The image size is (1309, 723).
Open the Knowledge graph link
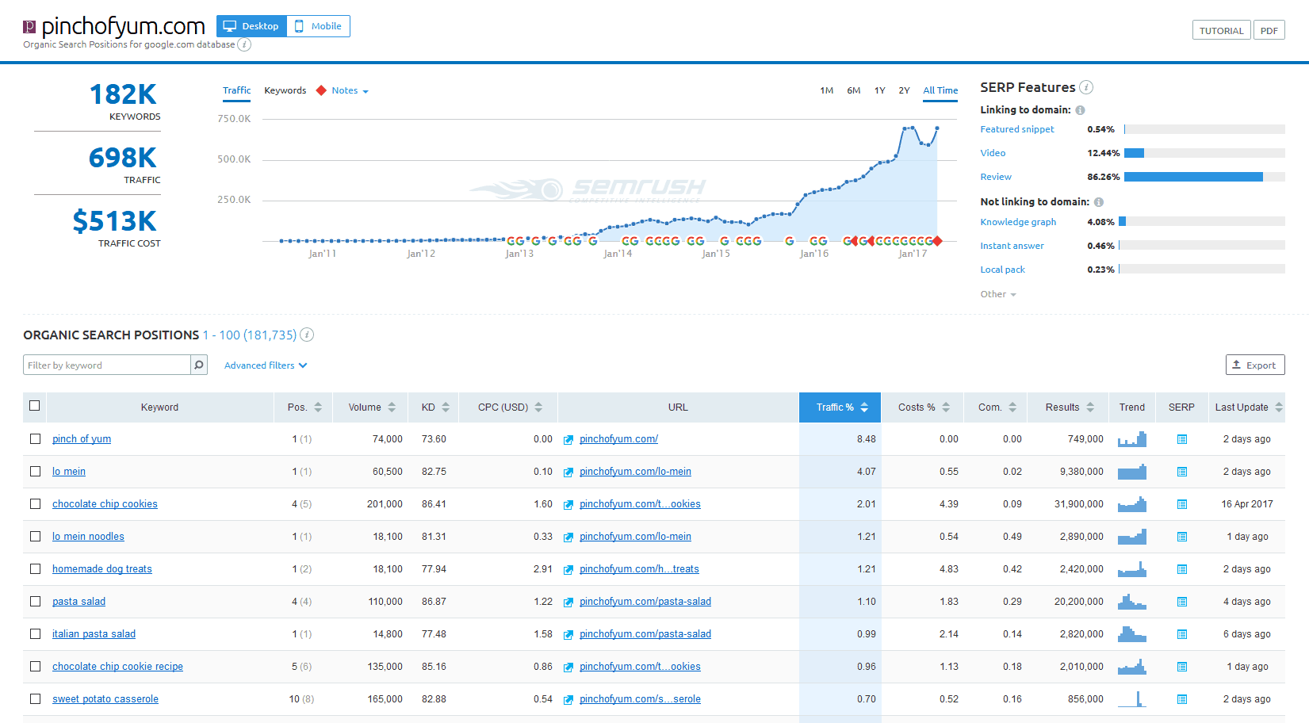click(1018, 222)
